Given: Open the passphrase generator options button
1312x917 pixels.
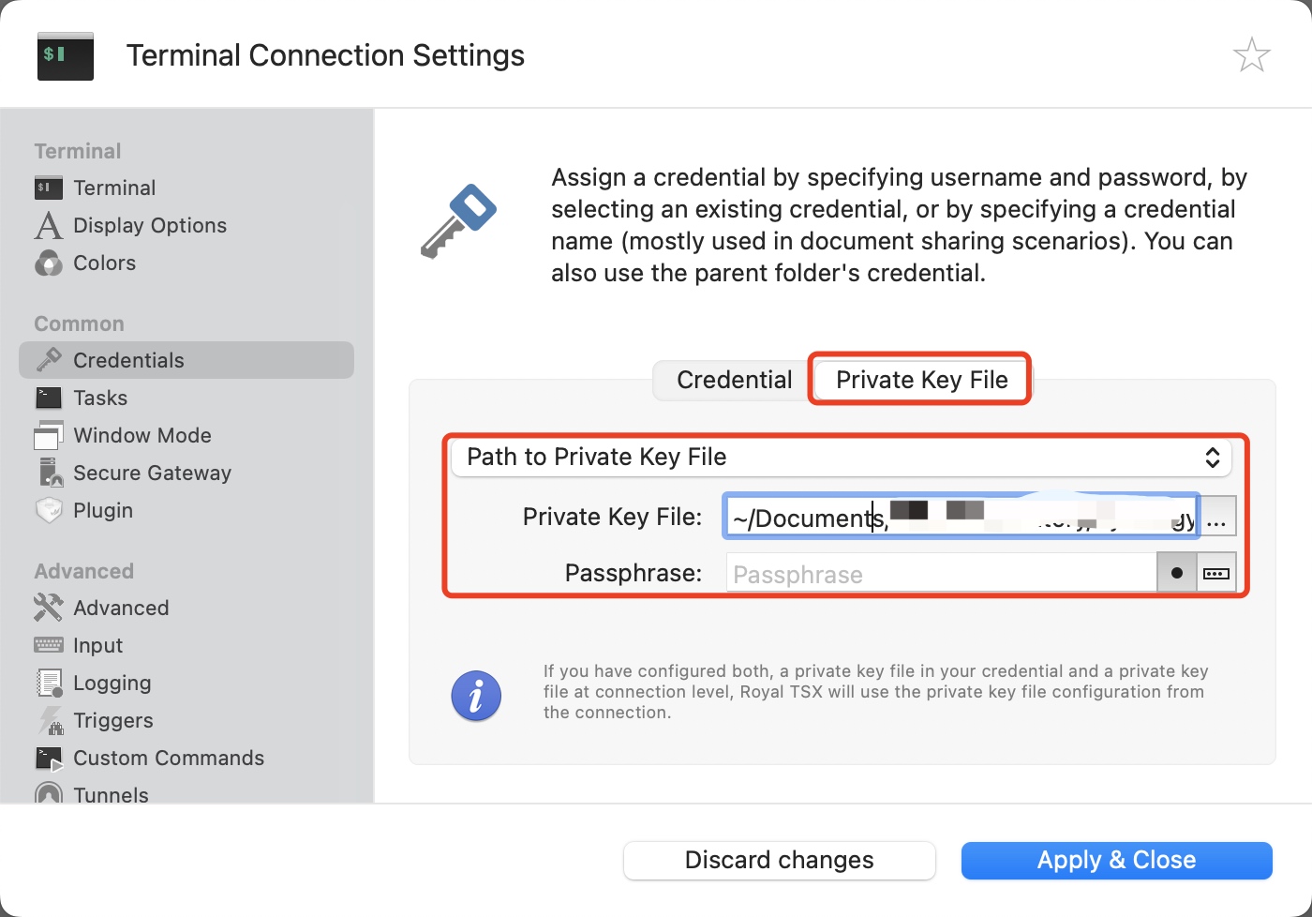Looking at the screenshot, I should (1216, 573).
